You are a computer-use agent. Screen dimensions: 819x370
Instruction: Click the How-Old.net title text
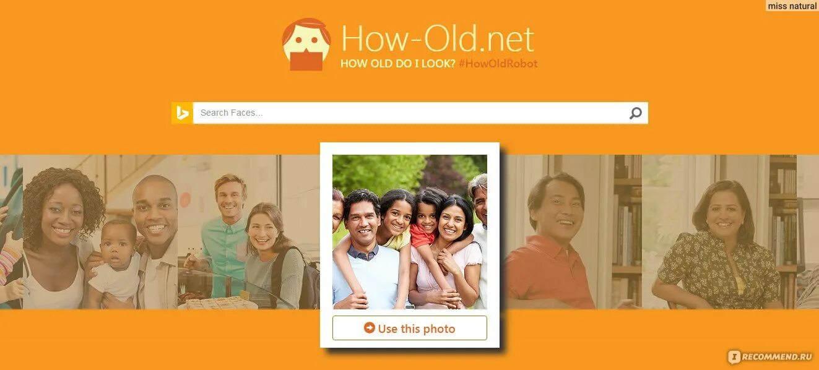[437, 38]
